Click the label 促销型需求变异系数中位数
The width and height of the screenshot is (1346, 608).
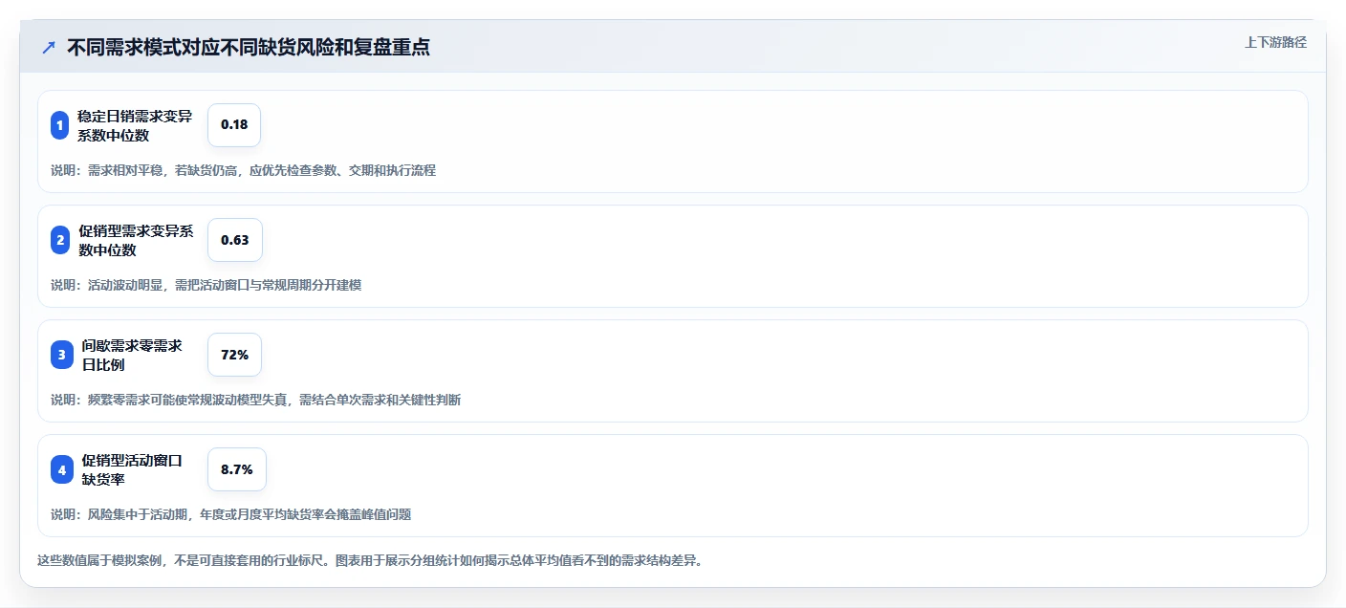[x=136, y=240]
